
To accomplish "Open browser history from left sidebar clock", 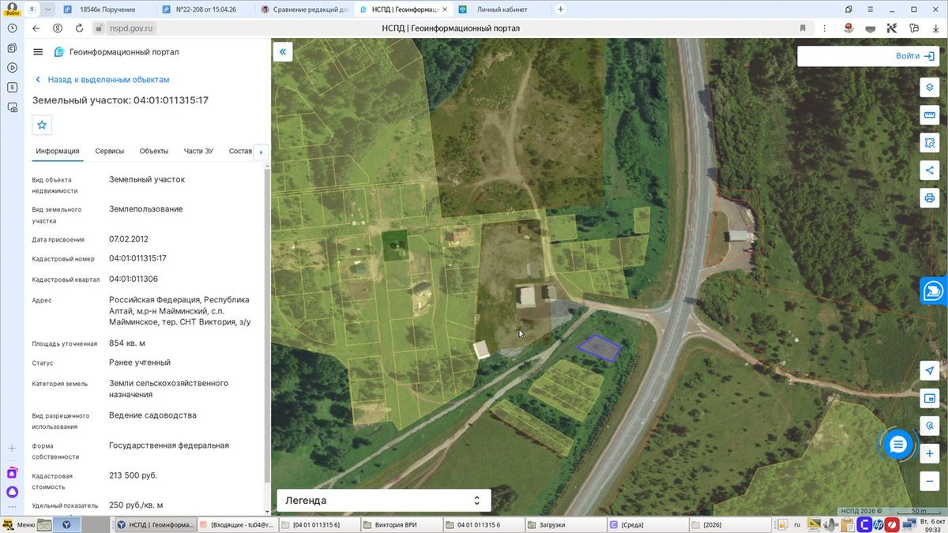I will pyautogui.click(x=12, y=28).
